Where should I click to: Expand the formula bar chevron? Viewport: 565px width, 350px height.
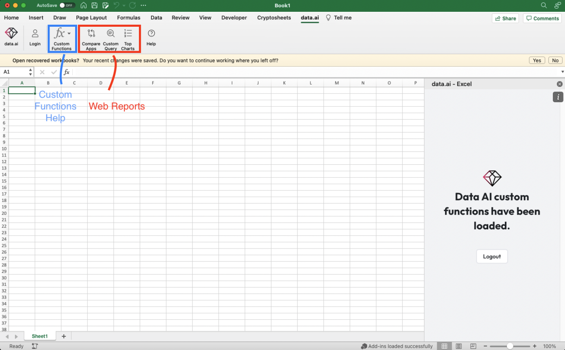(x=562, y=72)
